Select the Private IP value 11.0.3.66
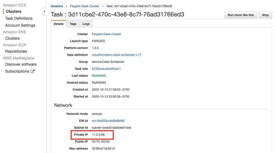This screenshot has height=153, width=274. point(98,135)
